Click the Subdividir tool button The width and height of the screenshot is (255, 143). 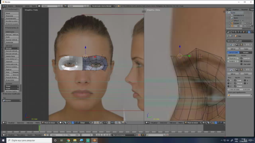pyautogui.click(x=12, y=62)
